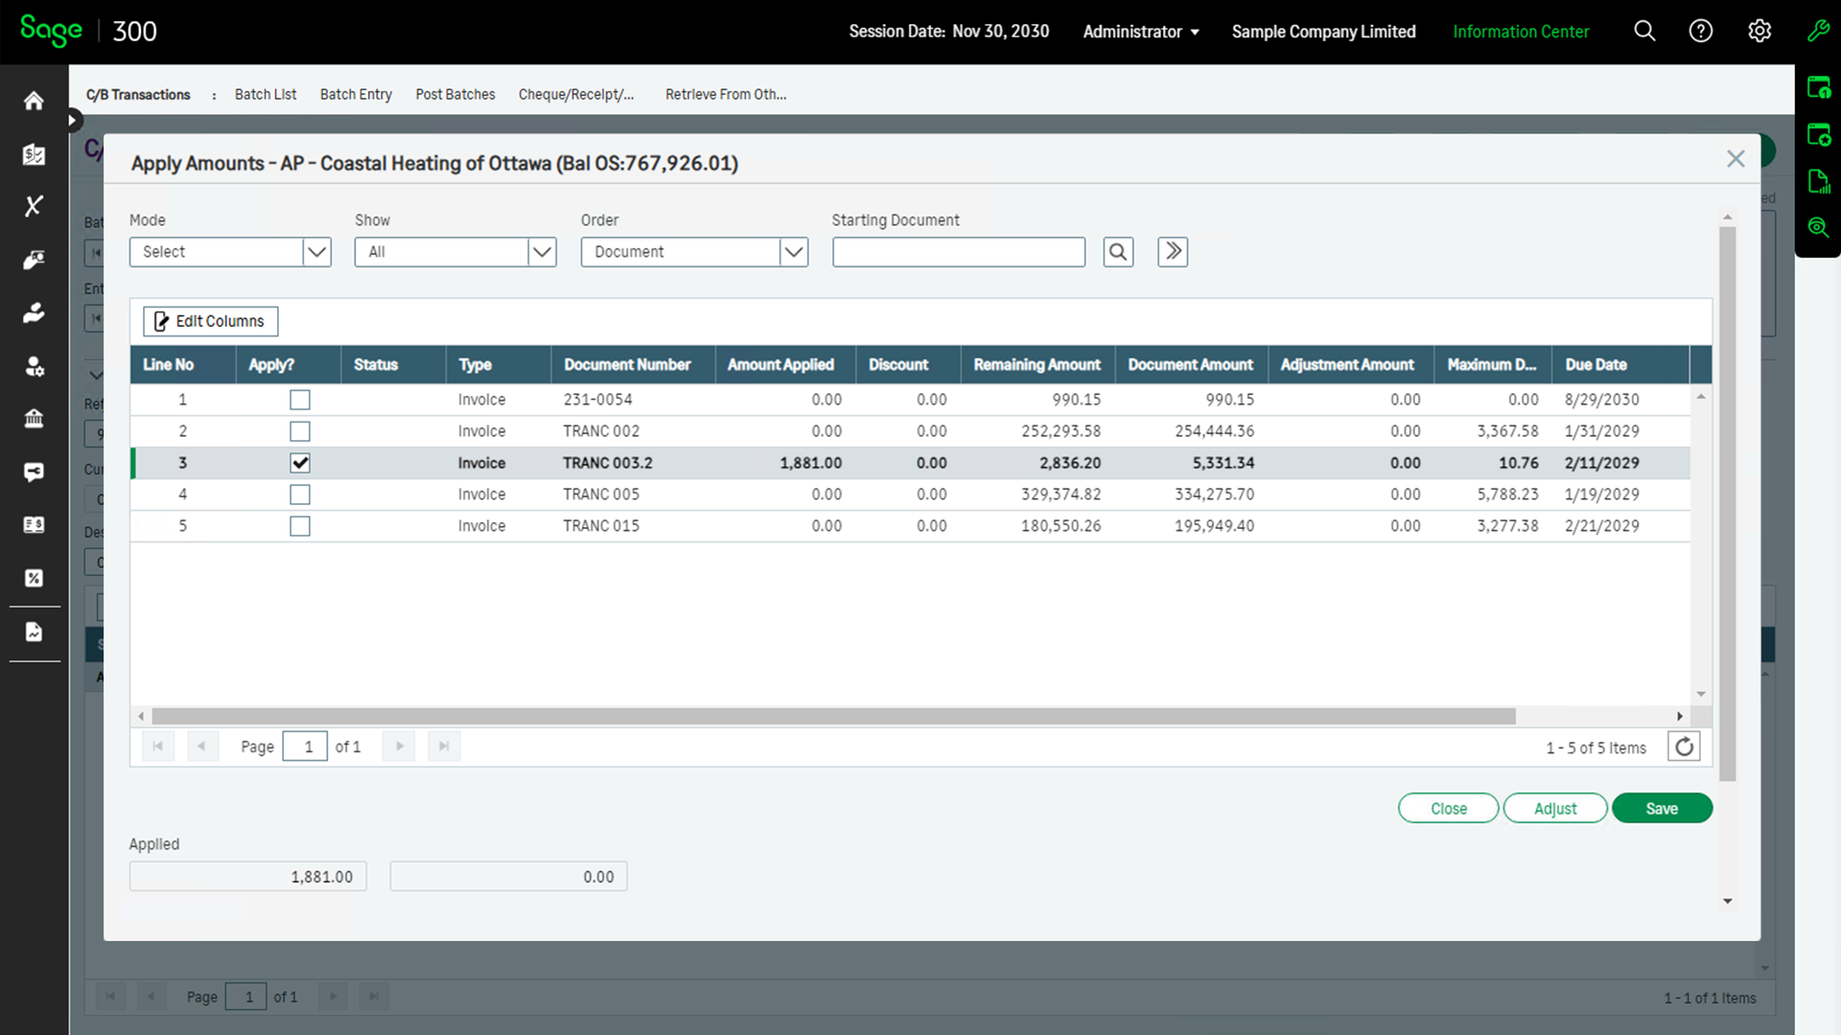Click the inquiry eye-magnifier icon on the right
The image size is (1841, 1035).
1820,227
